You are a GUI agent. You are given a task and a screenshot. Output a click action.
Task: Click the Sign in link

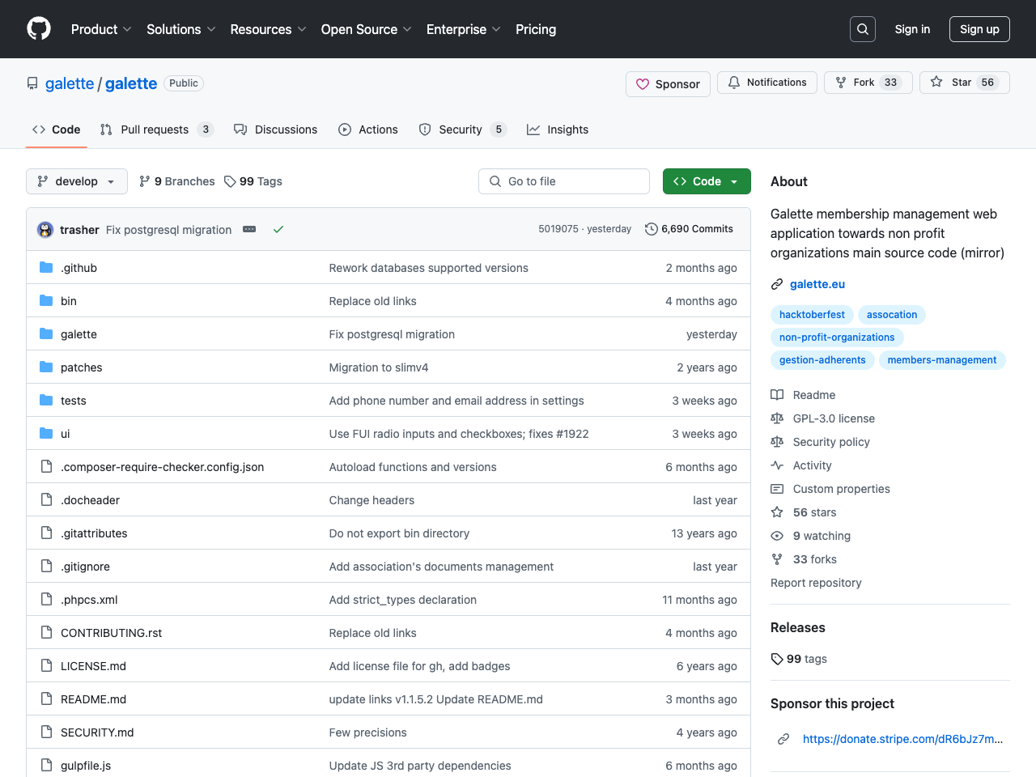(x=912, y=29)
